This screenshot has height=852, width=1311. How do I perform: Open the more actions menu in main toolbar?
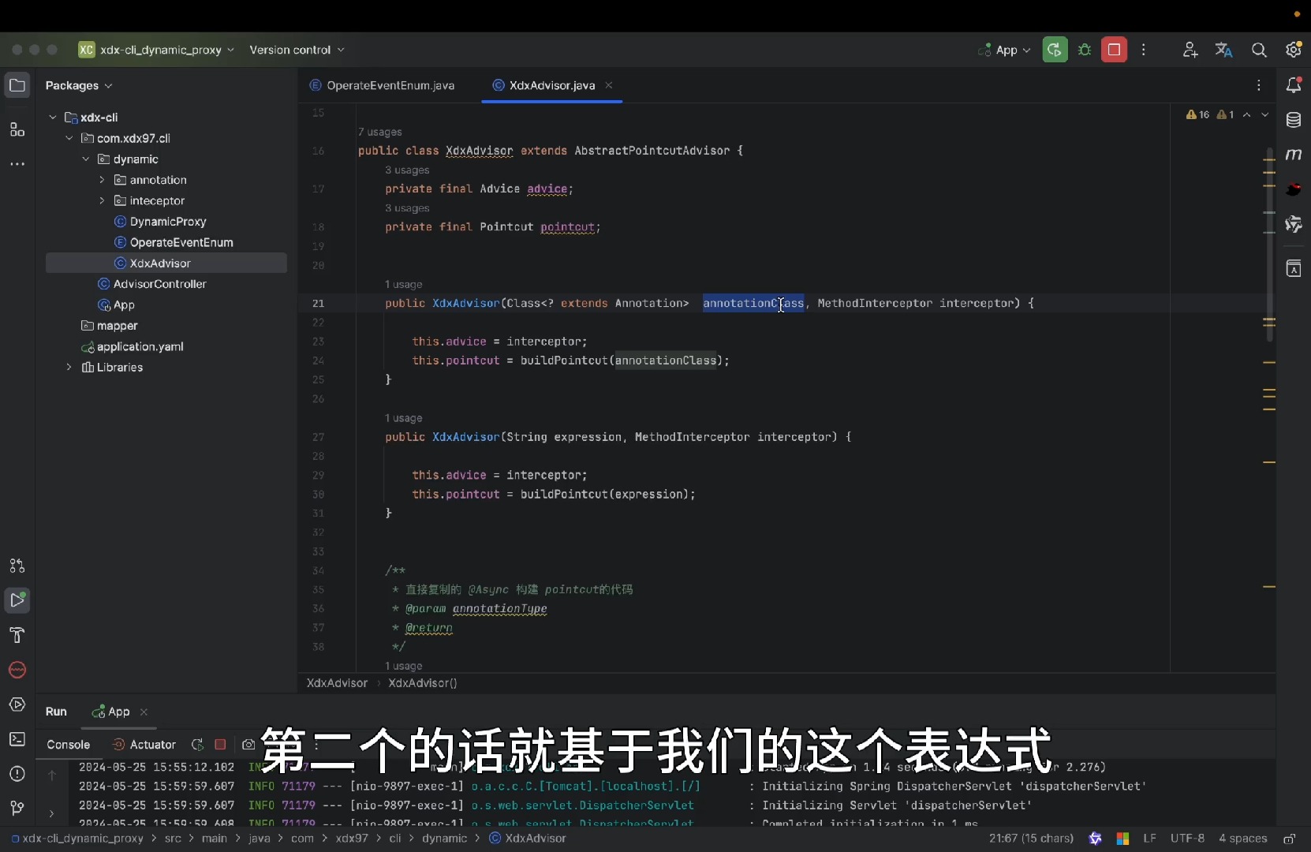(x=1144, y=50)
